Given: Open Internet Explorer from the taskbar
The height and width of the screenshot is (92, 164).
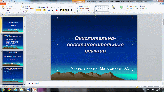Looking at the screenshot, I should [15, 90].
